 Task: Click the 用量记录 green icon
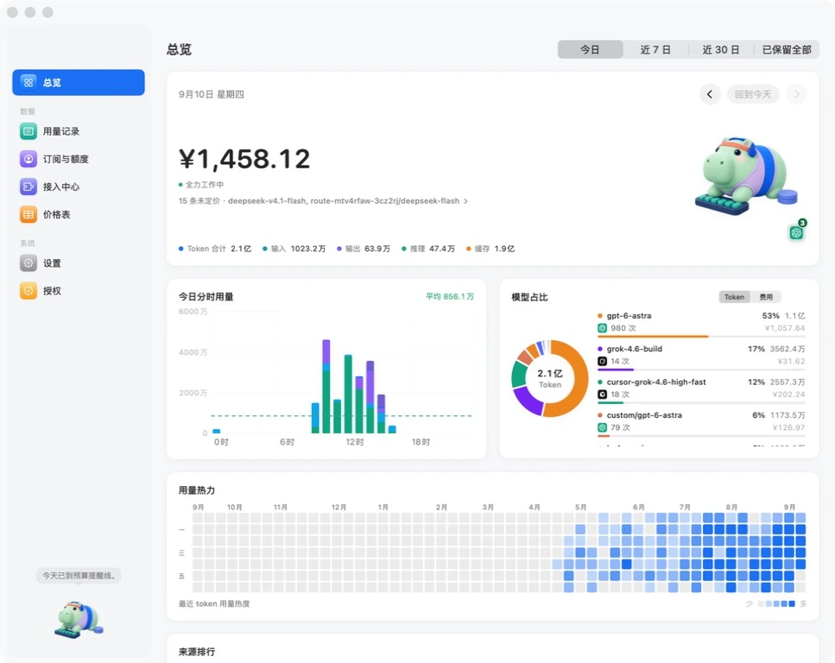coord(28,131)
